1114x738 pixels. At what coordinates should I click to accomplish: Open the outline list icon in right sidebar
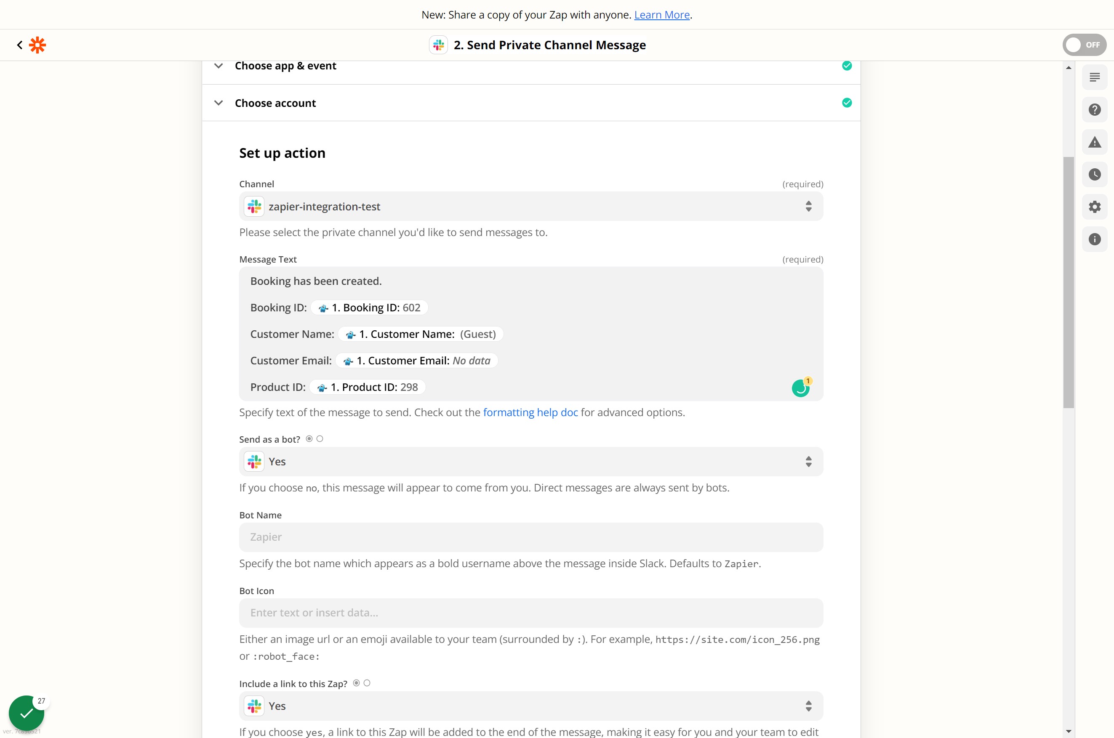tap(1094, 77)
